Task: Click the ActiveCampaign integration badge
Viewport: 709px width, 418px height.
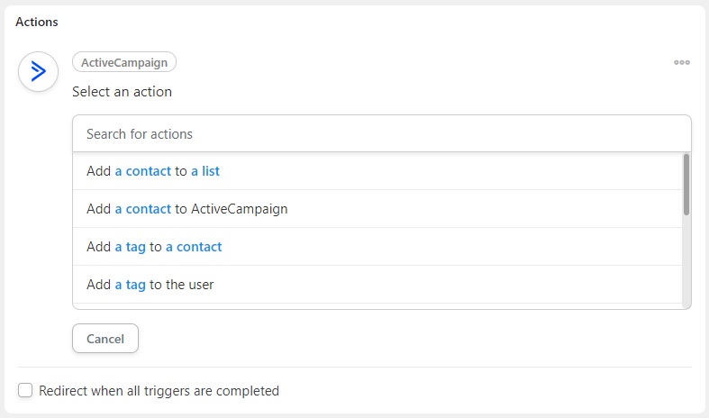Action: click(x=124, y=62)
